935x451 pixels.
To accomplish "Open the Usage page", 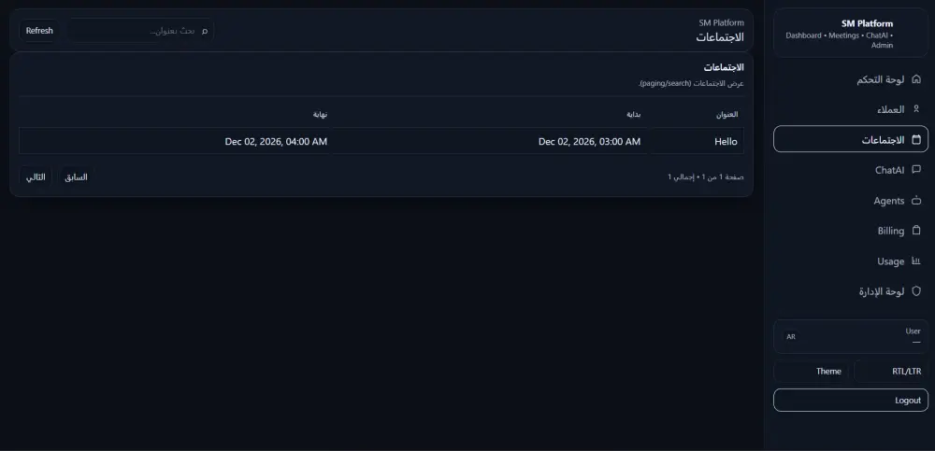I will click(x=851, y=261).
